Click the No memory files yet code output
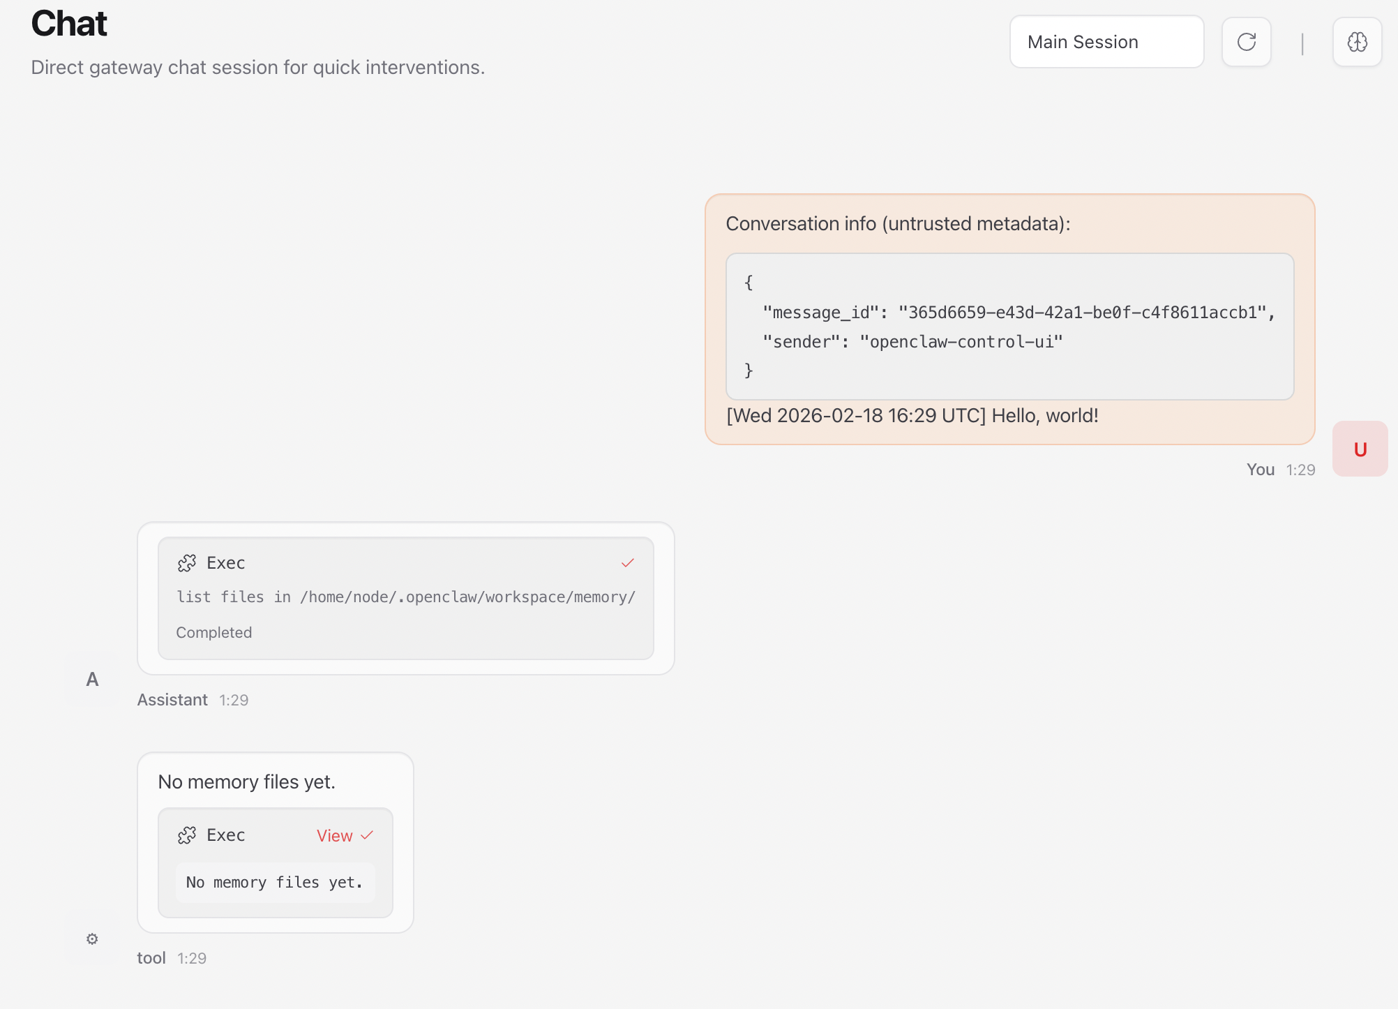 [x=275, y=883]
